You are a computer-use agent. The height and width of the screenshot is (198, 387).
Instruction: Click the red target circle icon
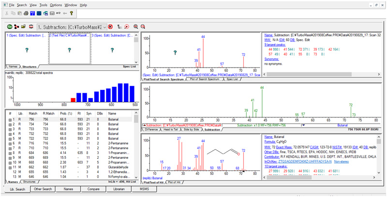[x=127, y=27]
